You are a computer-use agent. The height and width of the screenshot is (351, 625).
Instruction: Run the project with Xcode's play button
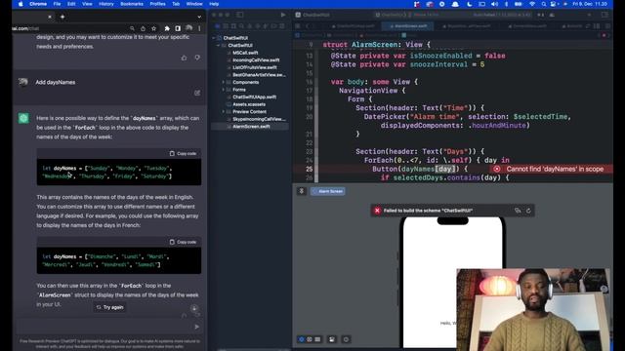tap(283, 15)
